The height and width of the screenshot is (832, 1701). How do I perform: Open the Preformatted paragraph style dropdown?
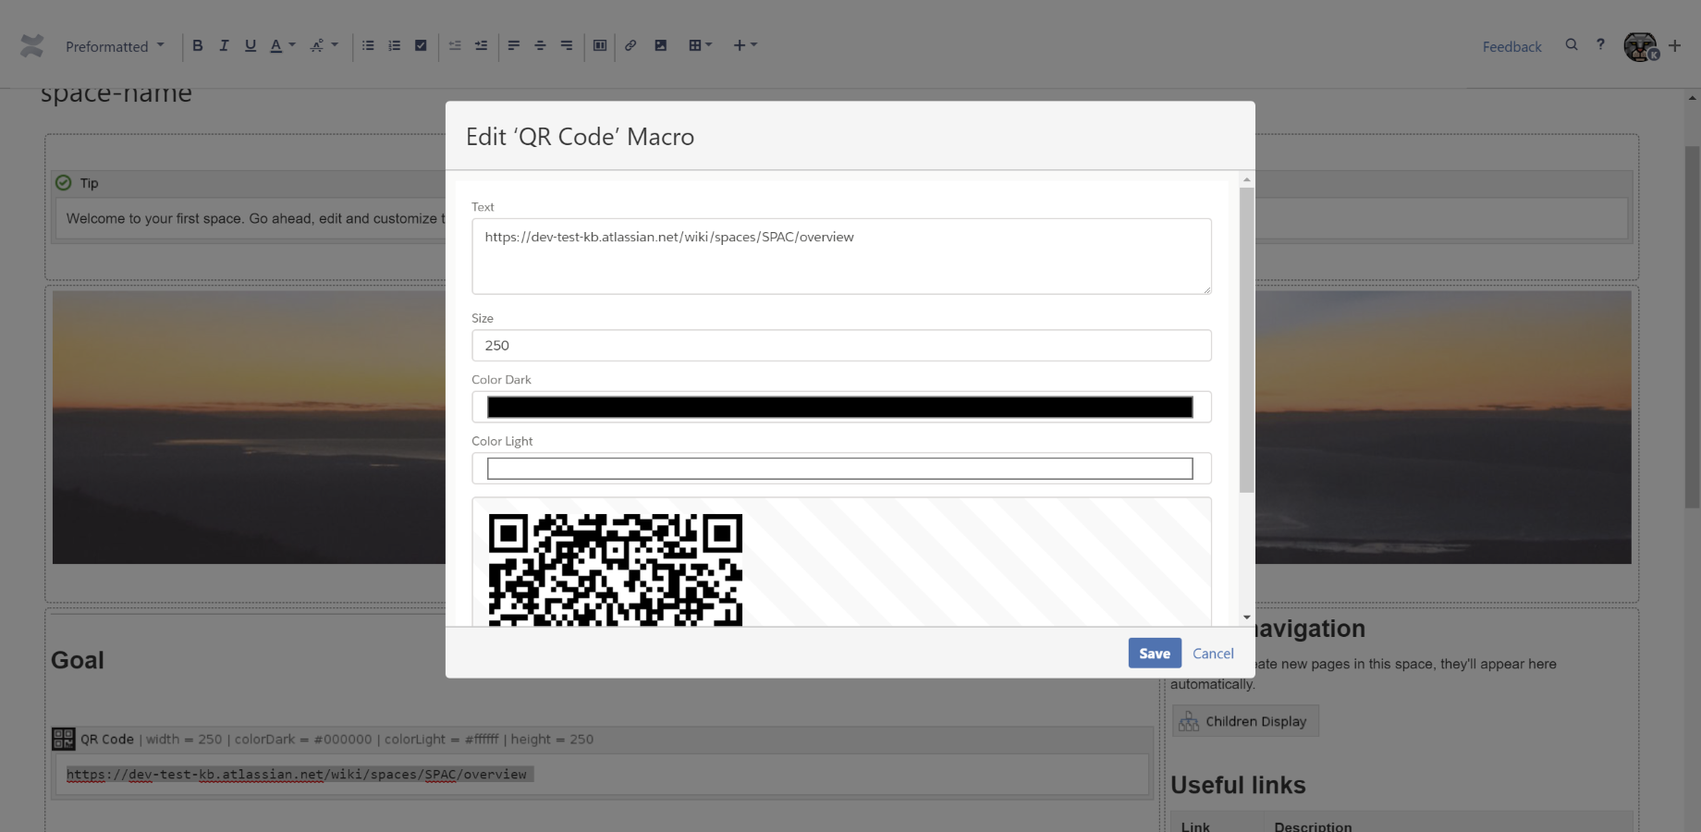115,46
